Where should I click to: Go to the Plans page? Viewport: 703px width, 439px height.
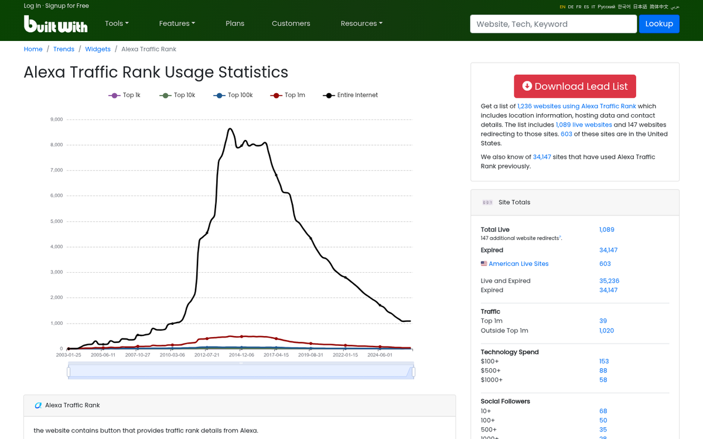235,23
